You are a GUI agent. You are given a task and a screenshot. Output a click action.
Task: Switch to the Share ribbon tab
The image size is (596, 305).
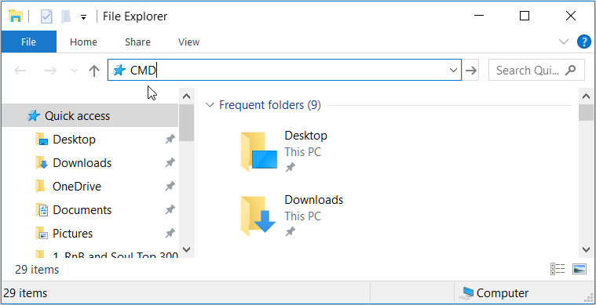point(137,42)
